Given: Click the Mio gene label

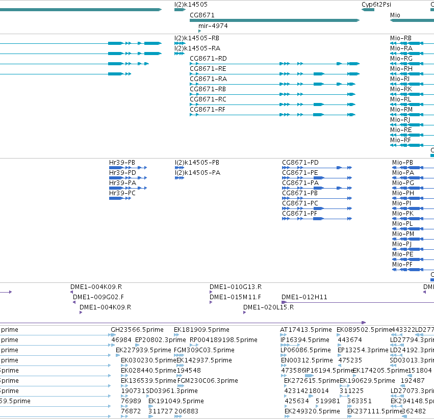Looking at the screenshot, I should click(395, 15).
